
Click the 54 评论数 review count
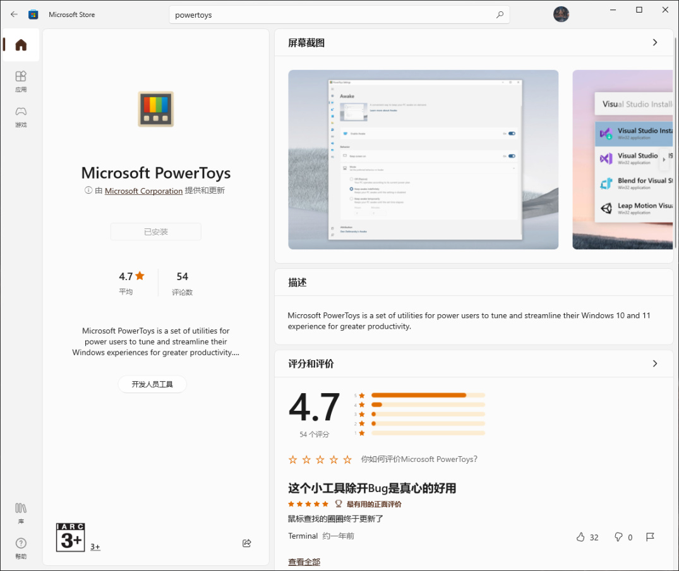[183, 283]
